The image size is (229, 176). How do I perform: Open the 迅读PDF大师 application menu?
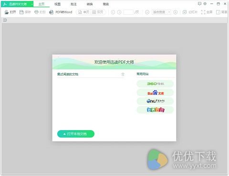tap(17, 4)
